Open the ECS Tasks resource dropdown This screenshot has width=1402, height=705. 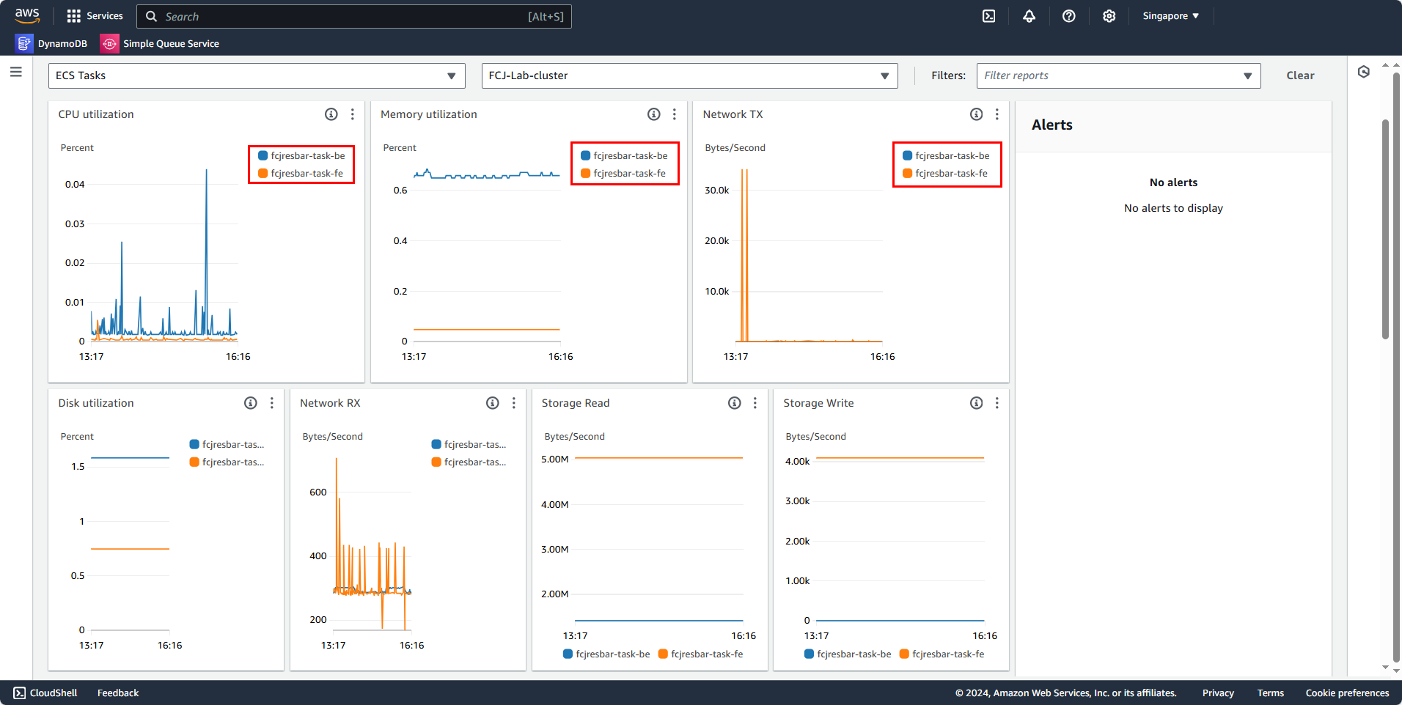257,75
